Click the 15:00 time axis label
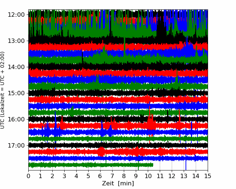The width and height of the screenshot is (236, 189). (x=16, y=93)
